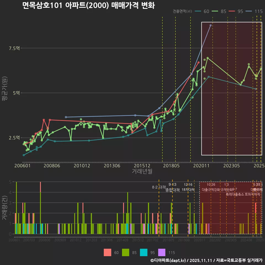Click the cyan 95 swatch in bottom legend
Screen dimensions: 265x265
coord(144,252)
